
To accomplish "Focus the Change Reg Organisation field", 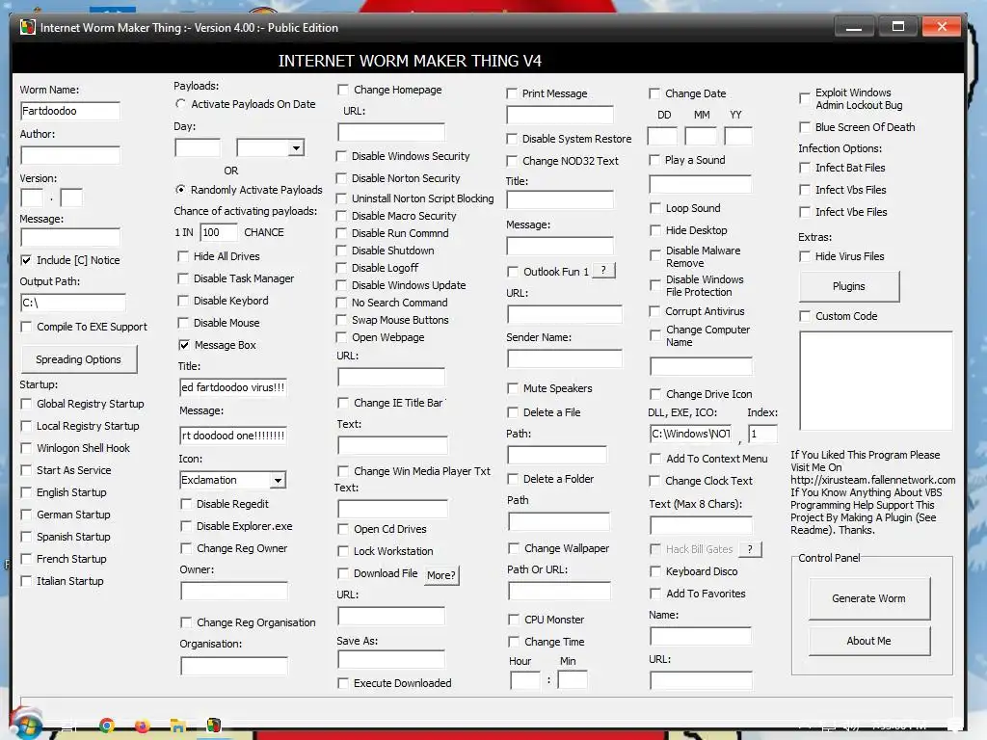I will (234, 666).
